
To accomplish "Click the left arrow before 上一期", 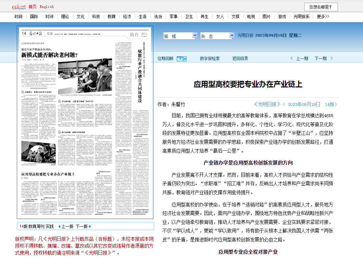I will pos(292,58).
